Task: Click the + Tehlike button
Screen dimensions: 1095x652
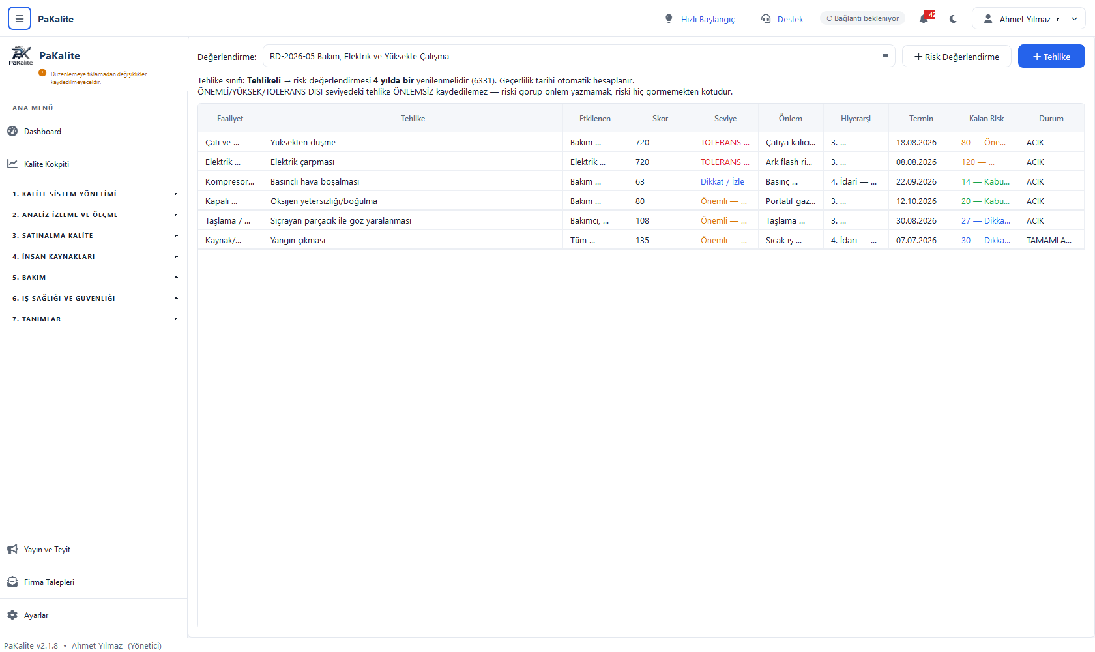Action: tap(1051, 57)
